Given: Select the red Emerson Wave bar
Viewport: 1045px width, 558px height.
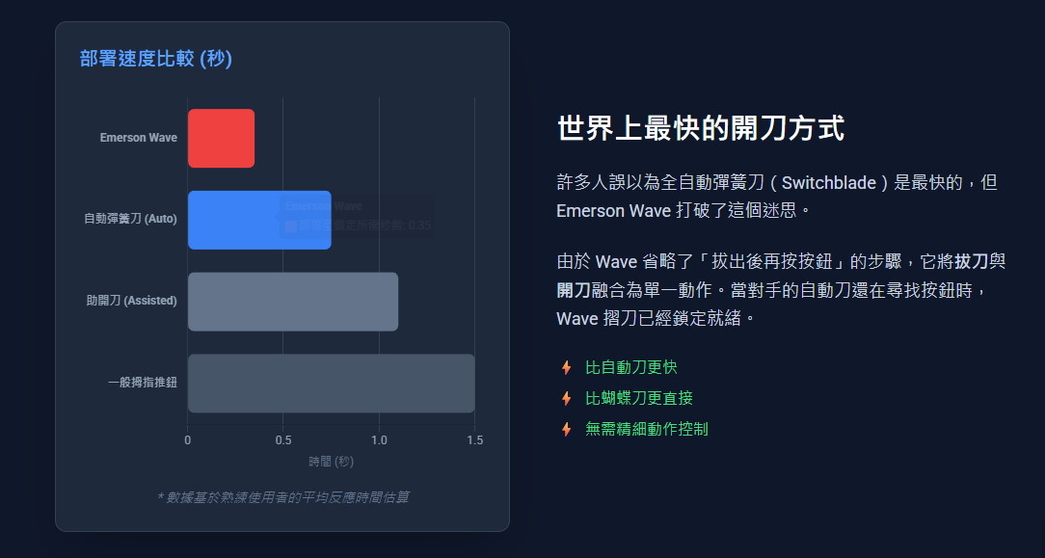Looking at the screenshot, I should 221,138.
